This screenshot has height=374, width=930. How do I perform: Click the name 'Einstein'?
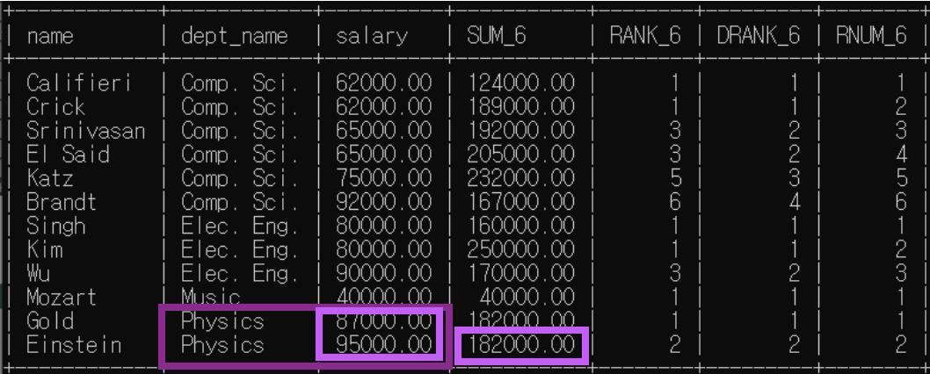pos(74,344)
